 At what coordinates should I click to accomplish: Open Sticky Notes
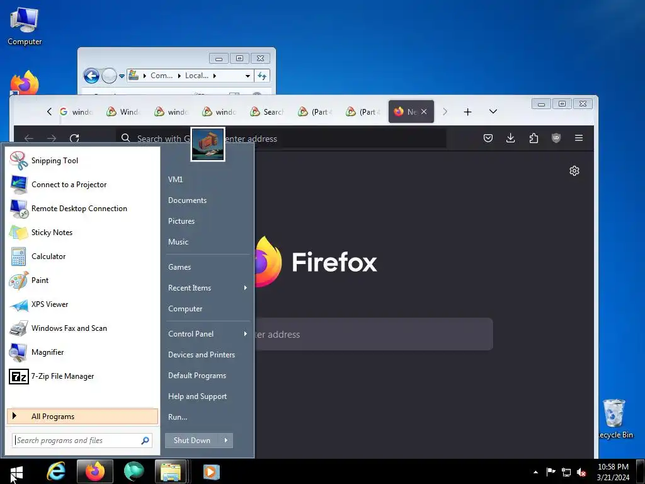coord(83,232)
